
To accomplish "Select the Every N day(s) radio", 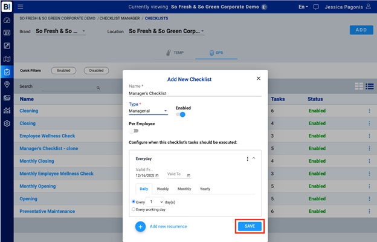I will pos(134,201).
